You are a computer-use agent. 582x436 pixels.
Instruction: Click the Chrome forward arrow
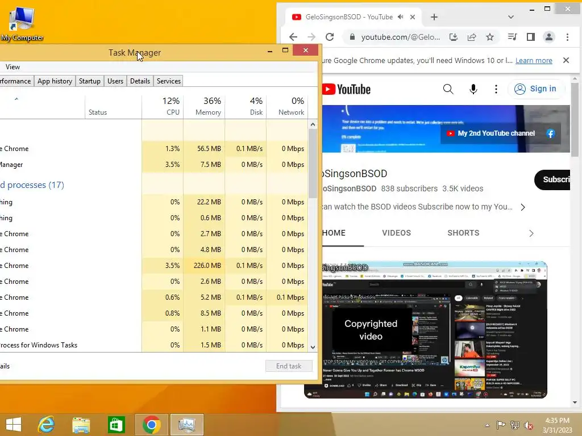[311, 37]
